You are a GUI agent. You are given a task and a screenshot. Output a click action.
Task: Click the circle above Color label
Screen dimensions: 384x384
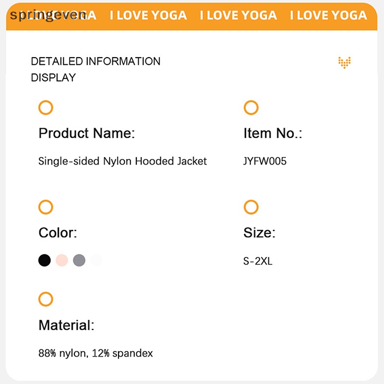(46, 207)
